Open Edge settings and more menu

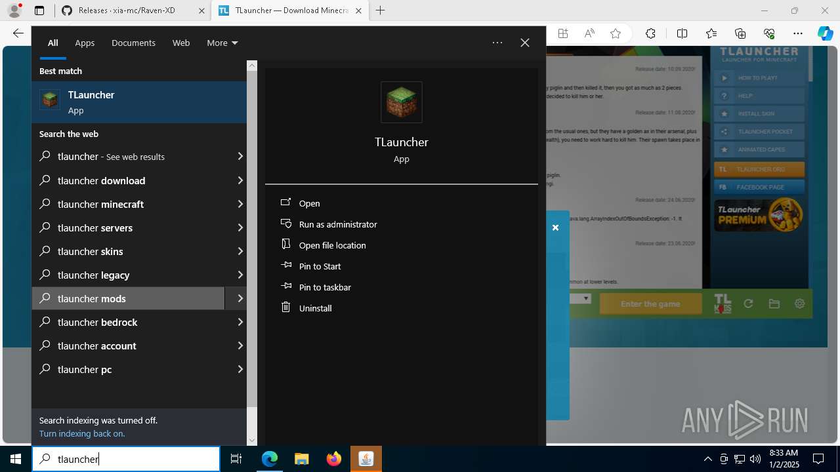point(797,33)
